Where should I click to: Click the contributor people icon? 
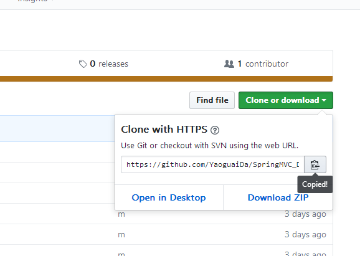point(229,64)
